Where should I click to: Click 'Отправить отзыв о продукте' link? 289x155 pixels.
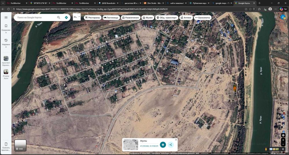click(258, 153)
